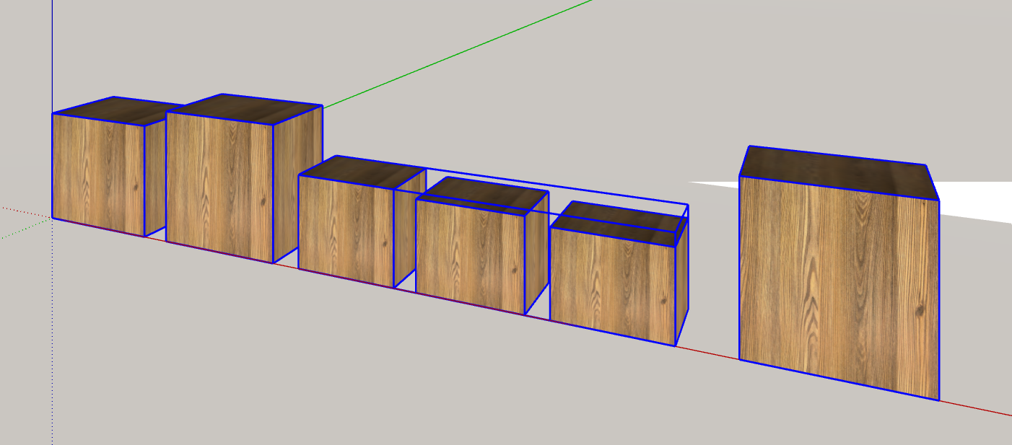This screenshot has height=445, width=1012.
Task: Click the axes origin point
Action: (51, 218)
